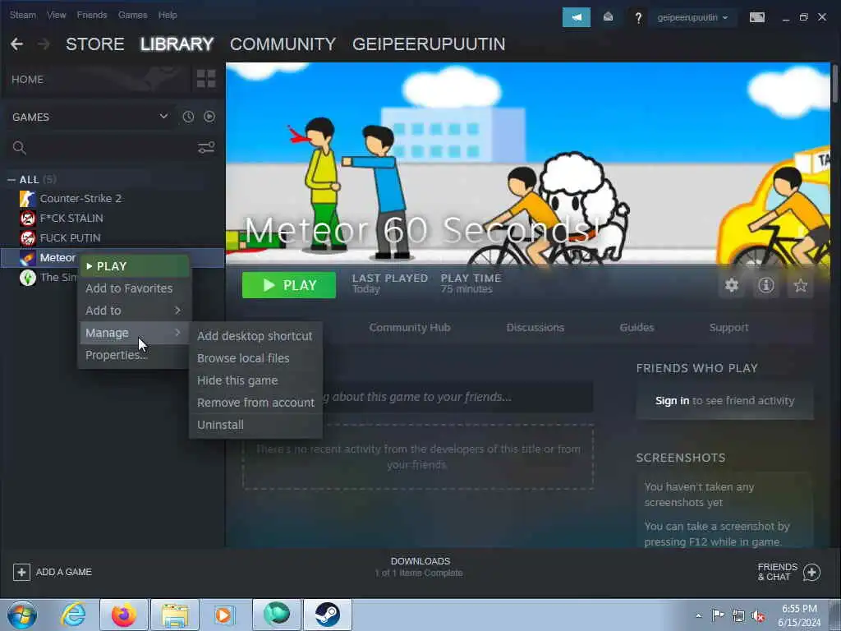Open the Steam menu
This screenshot has width=841, height=631.
click(22, 15)
